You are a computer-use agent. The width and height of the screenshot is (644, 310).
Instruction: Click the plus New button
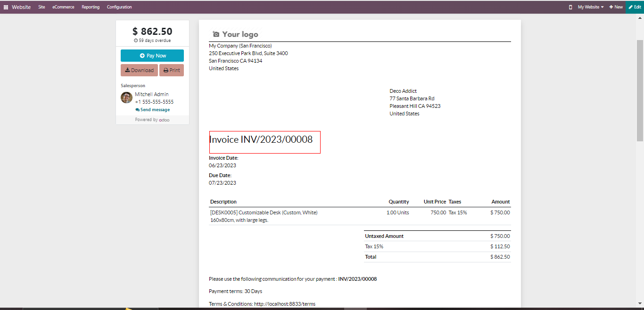(616, 7)
